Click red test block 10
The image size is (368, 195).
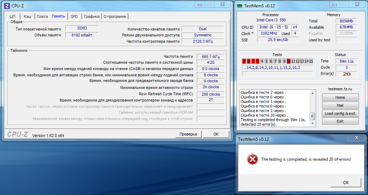[x=289, y=61]
